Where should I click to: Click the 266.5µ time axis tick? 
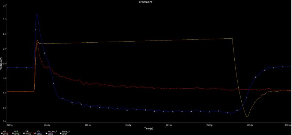click(128, 125)
